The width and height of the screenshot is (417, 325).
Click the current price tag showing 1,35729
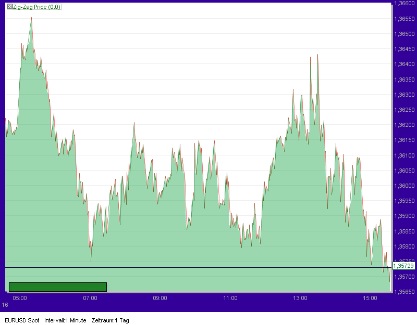coord(404,265)
